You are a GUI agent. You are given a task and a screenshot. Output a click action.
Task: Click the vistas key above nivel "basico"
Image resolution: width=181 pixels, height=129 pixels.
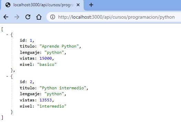click(27, 58)
